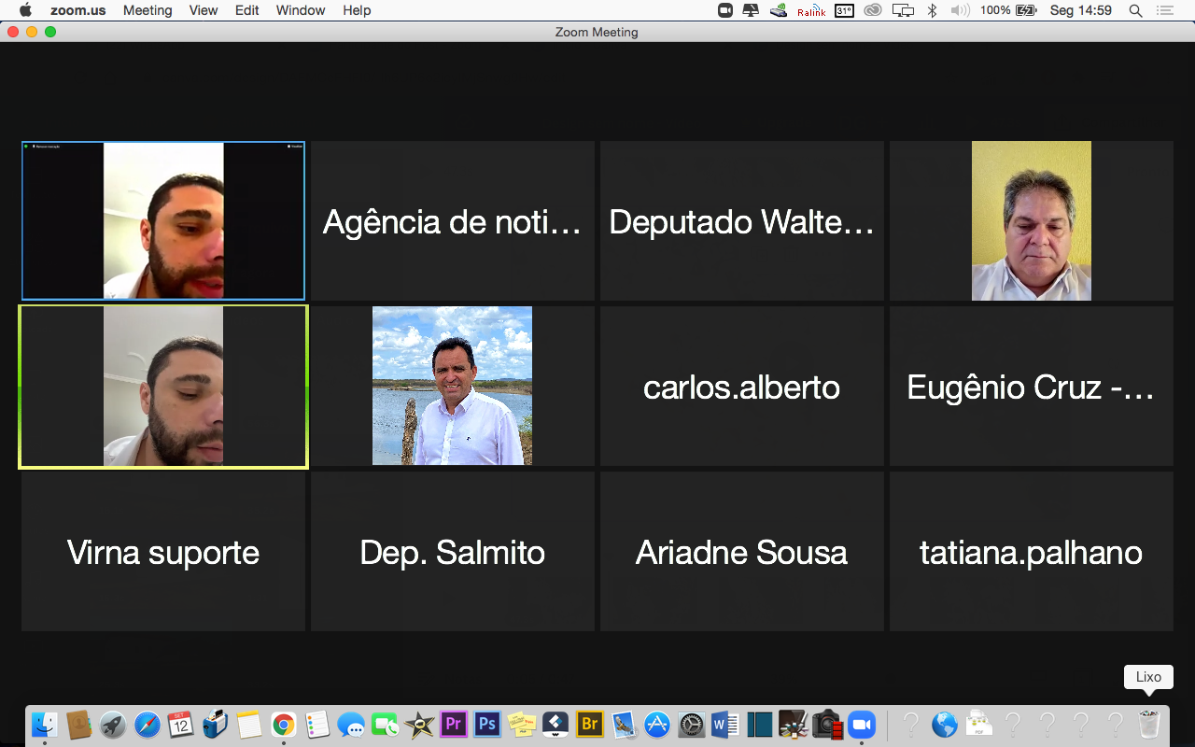
Task: Open the zoom.us application menu
Action: point(77,10)
